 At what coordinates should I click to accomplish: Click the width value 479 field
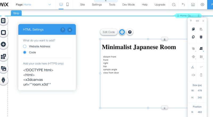point(200,90)
